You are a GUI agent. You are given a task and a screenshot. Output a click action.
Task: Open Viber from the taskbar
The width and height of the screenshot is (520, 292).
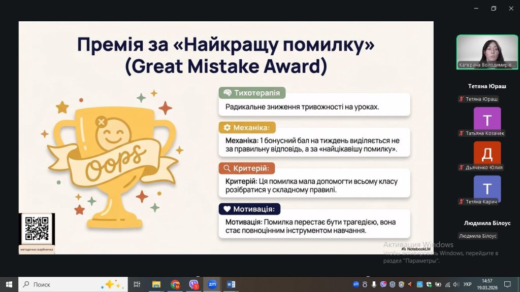pos(194,284)
